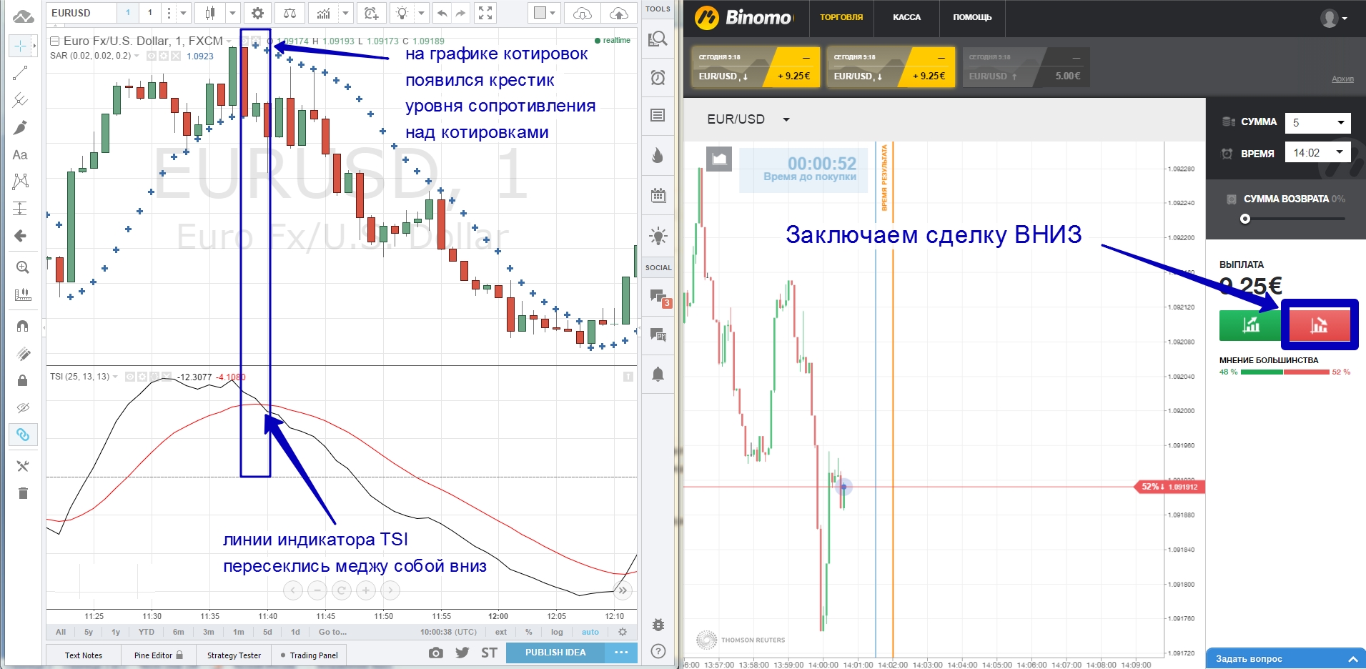Screen dimensions: 1366x669
Task: Click the green UP trade button
Action: click(x=1250, y=325)
